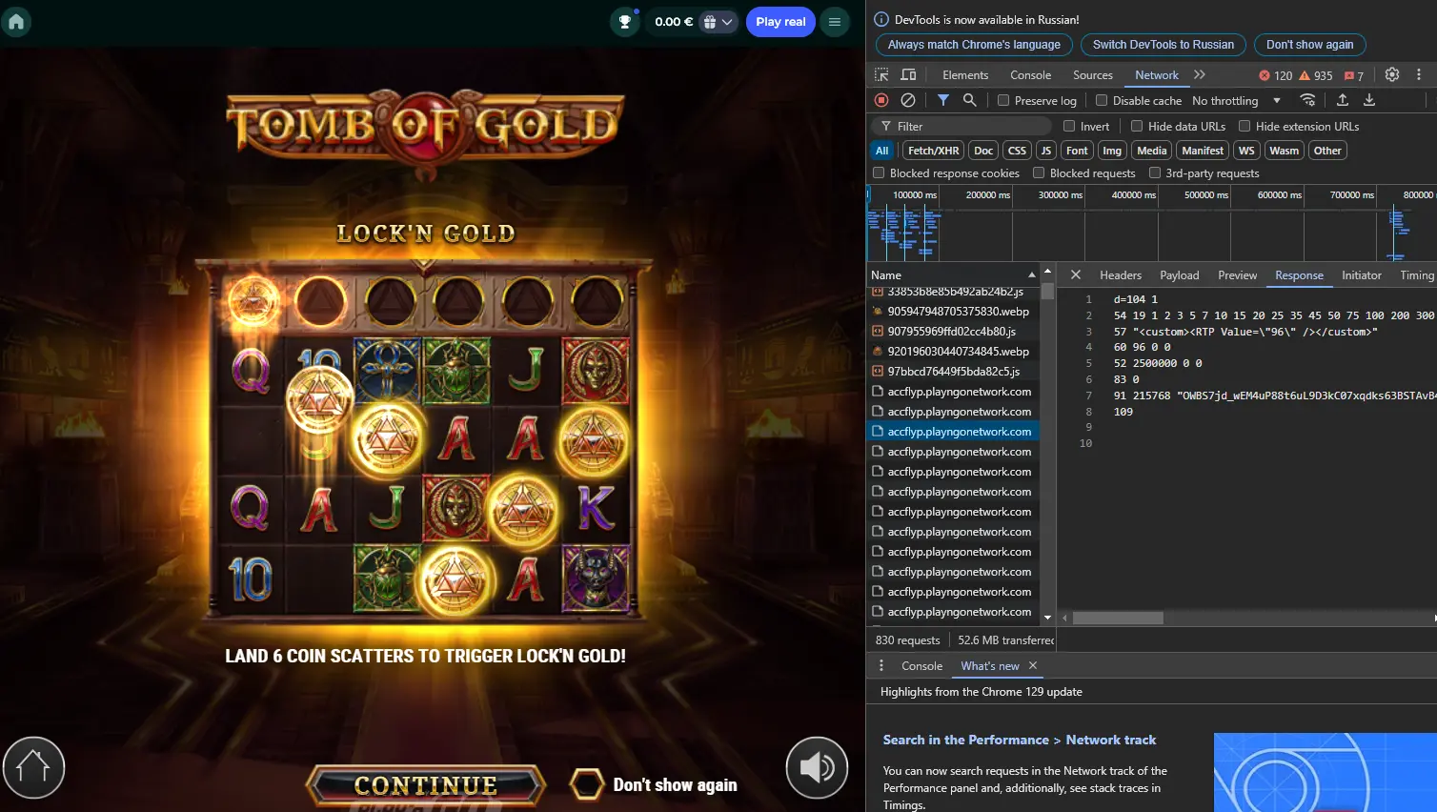Expand more DevTools tabs chevron
Screen dimensions: 1437x812
(x=1200, y=74)
